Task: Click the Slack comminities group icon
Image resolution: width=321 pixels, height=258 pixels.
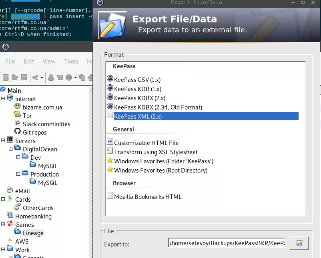Action: (x=18, y=123)
